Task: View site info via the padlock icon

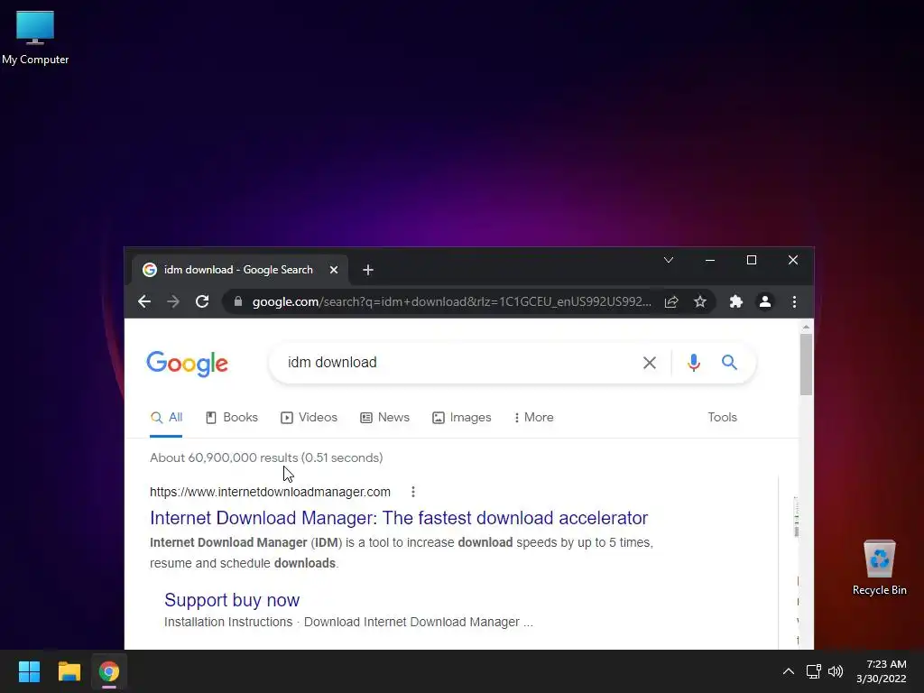Action: tap(238, 301)
